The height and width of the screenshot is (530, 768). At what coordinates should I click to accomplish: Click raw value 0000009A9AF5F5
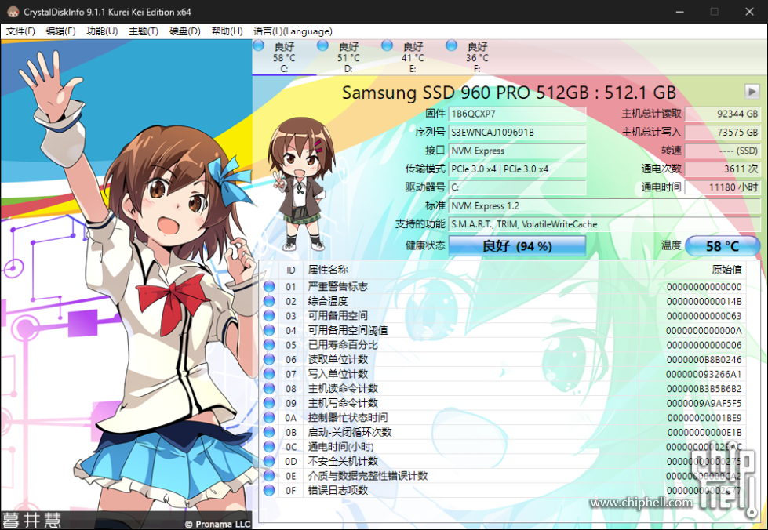tap(704, 403)
